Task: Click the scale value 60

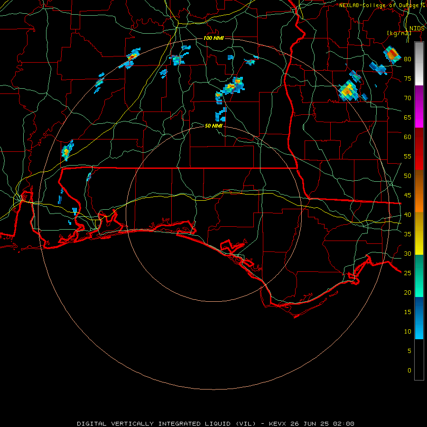Action: pos(408,137)
